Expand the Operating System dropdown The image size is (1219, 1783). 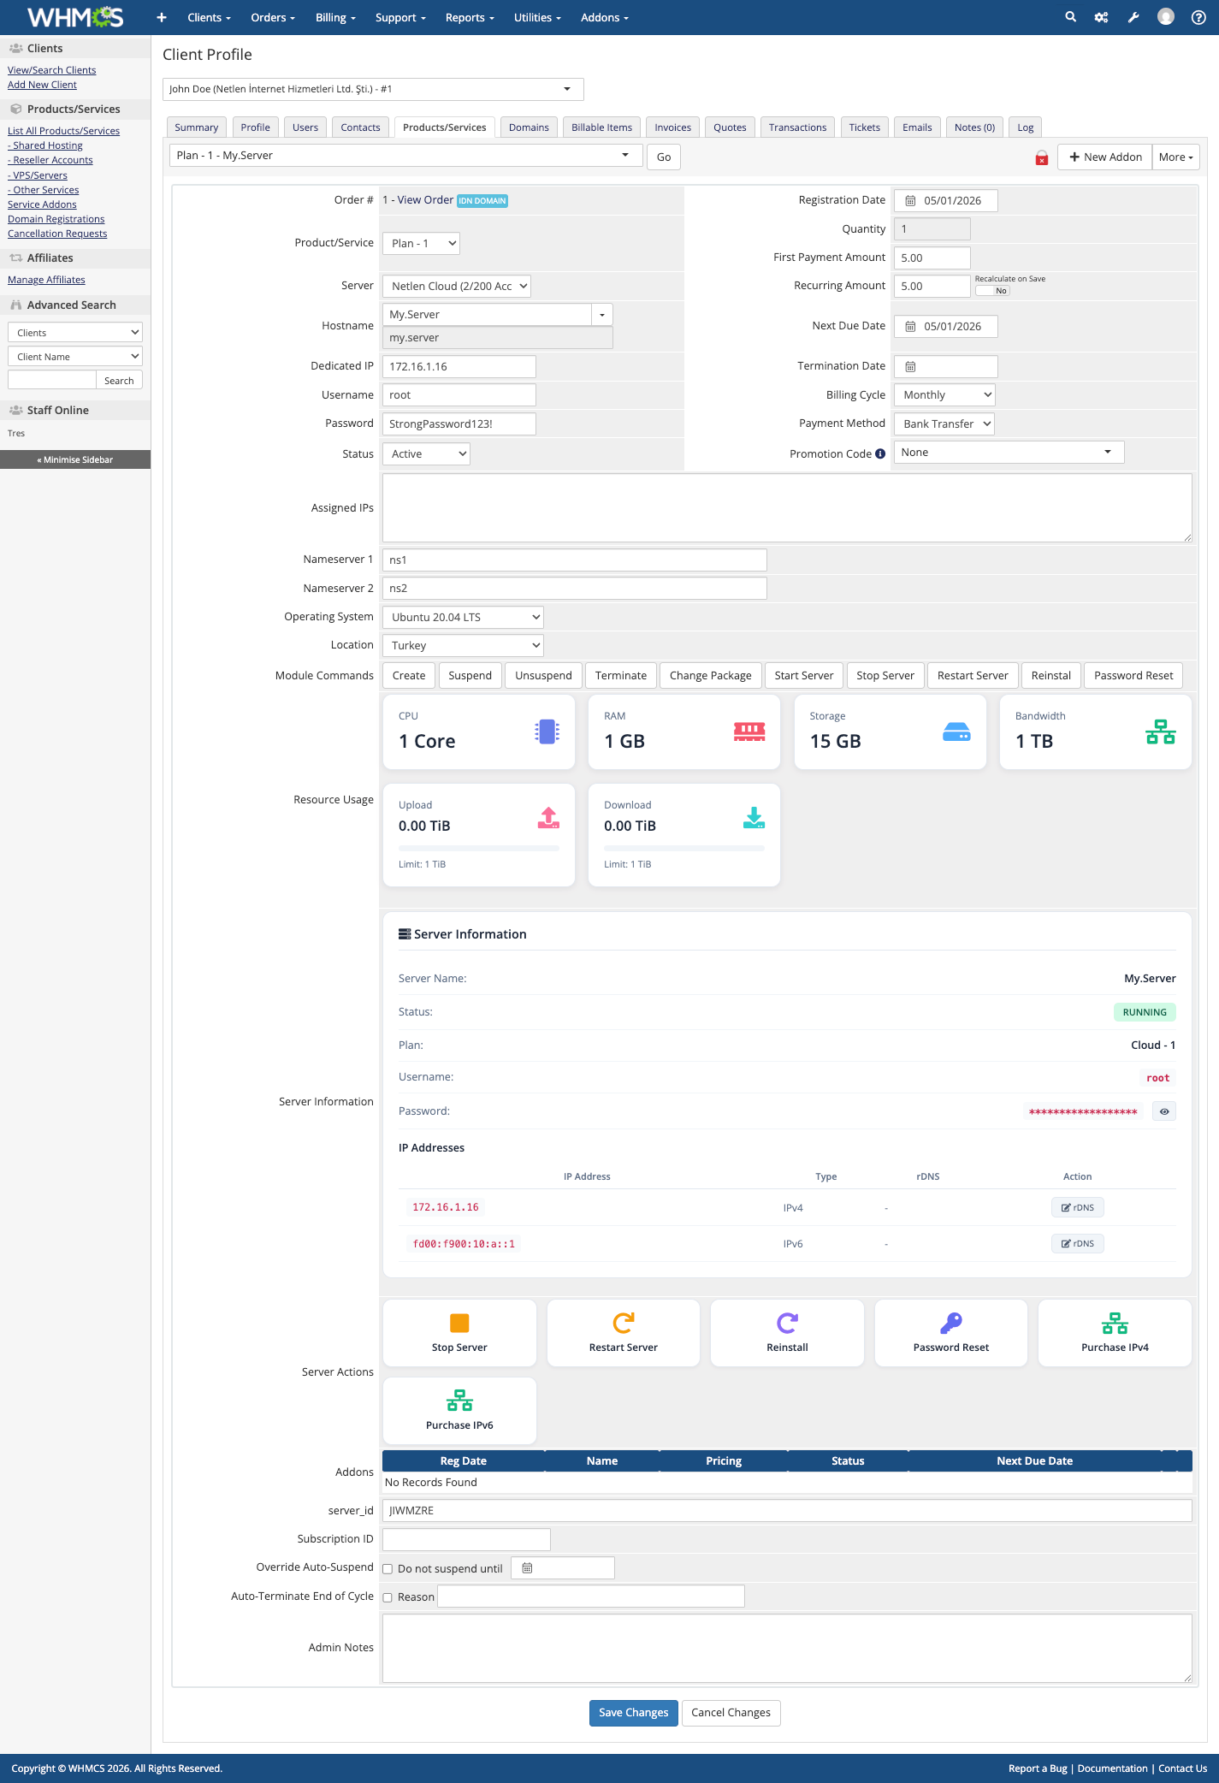462,617
